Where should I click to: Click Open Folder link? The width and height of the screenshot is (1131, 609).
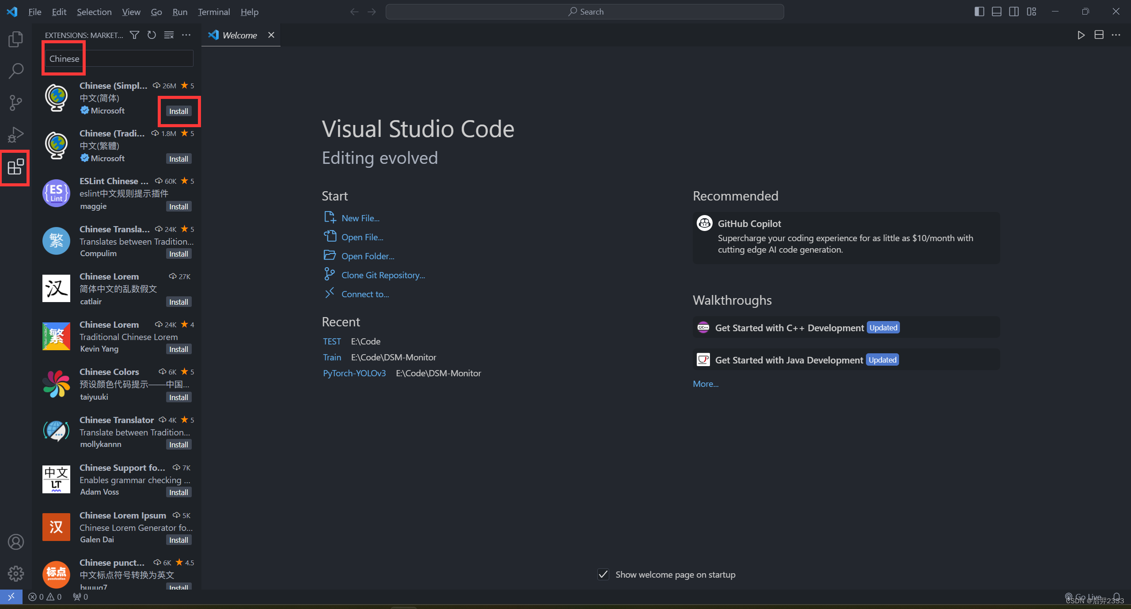click(368, 256)
